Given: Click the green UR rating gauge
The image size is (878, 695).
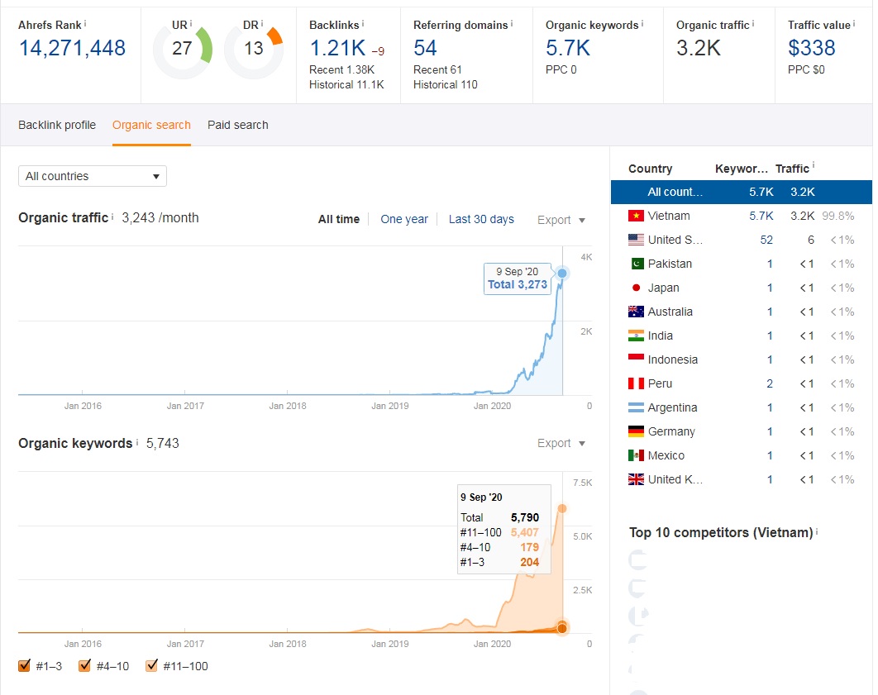Looking at the screenshot, I should (183, 50).
